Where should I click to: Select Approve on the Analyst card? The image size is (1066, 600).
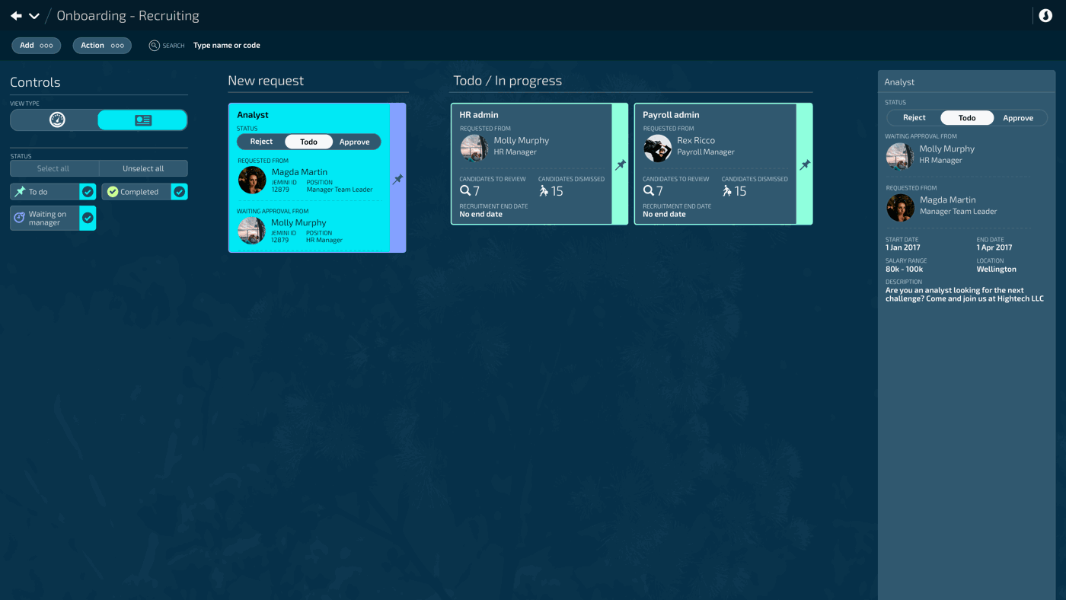[354, 142]
